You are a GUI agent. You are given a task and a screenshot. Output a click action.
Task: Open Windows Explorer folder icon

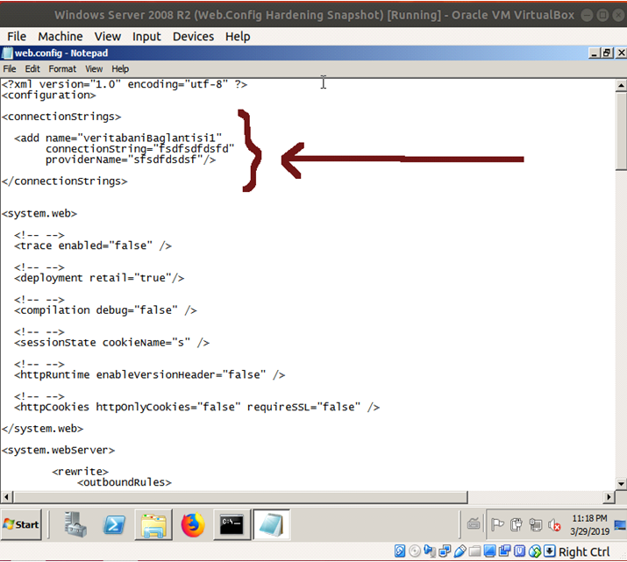[154, 524]
